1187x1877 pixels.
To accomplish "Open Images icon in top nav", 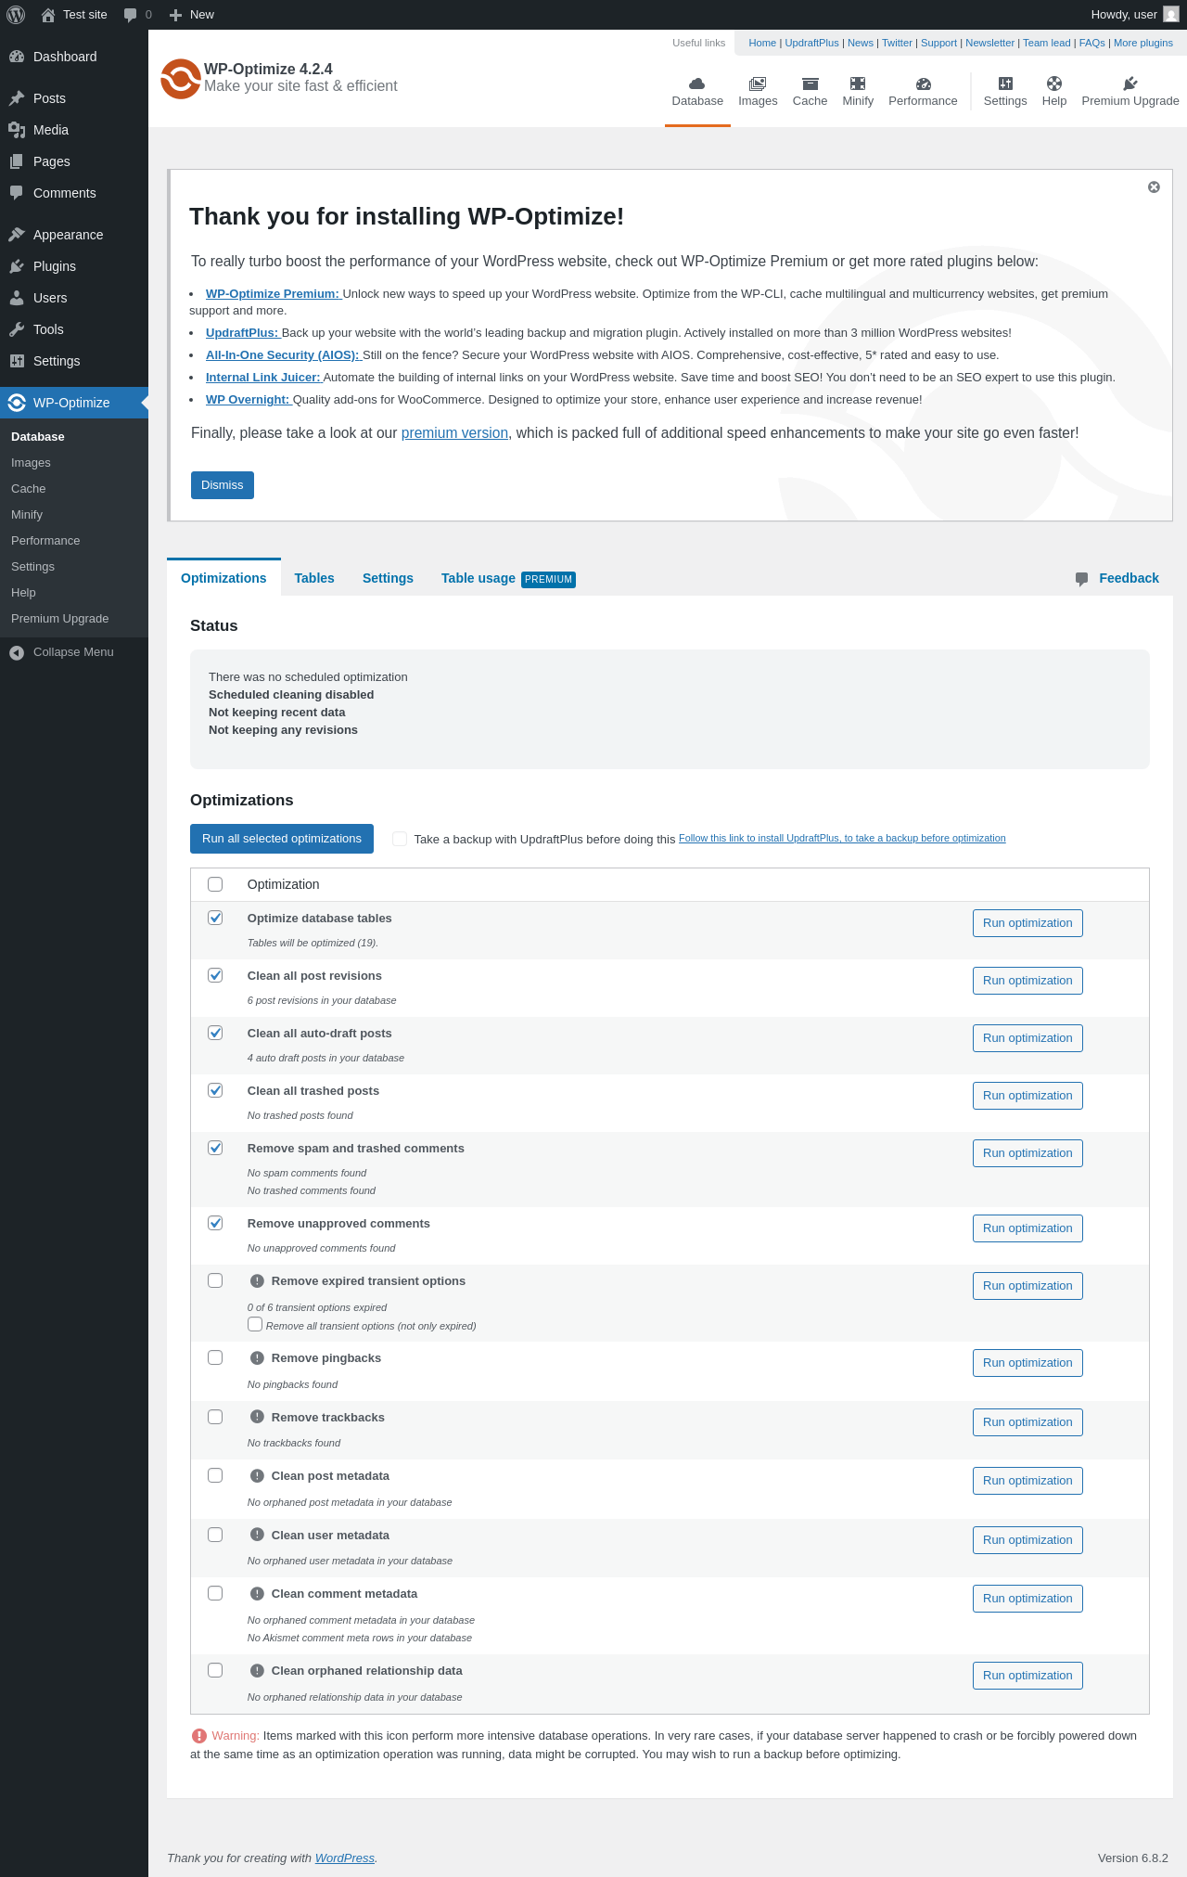I will (x=758, y=84).
